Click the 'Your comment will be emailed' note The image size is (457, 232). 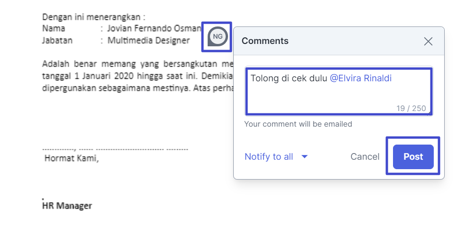click(x=298, y=124)
